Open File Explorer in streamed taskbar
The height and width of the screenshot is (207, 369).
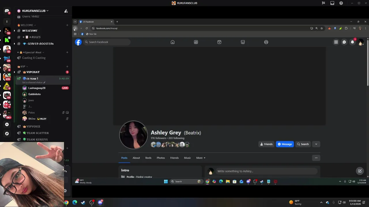(228, 181)
